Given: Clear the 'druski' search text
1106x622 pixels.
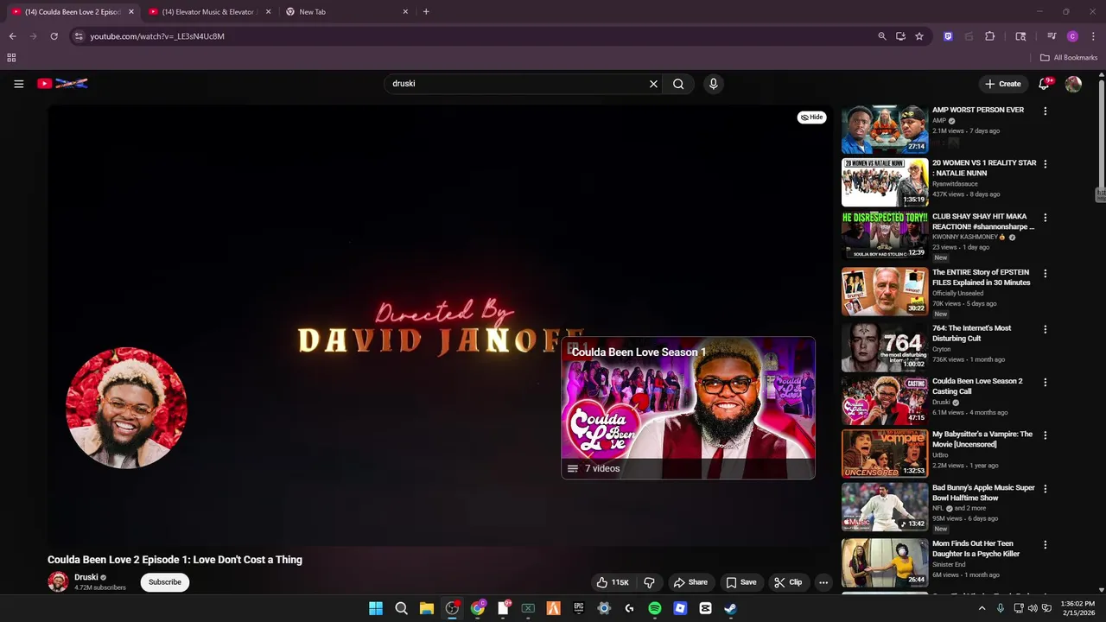Looking at the screenshot, I should (653, 84).
